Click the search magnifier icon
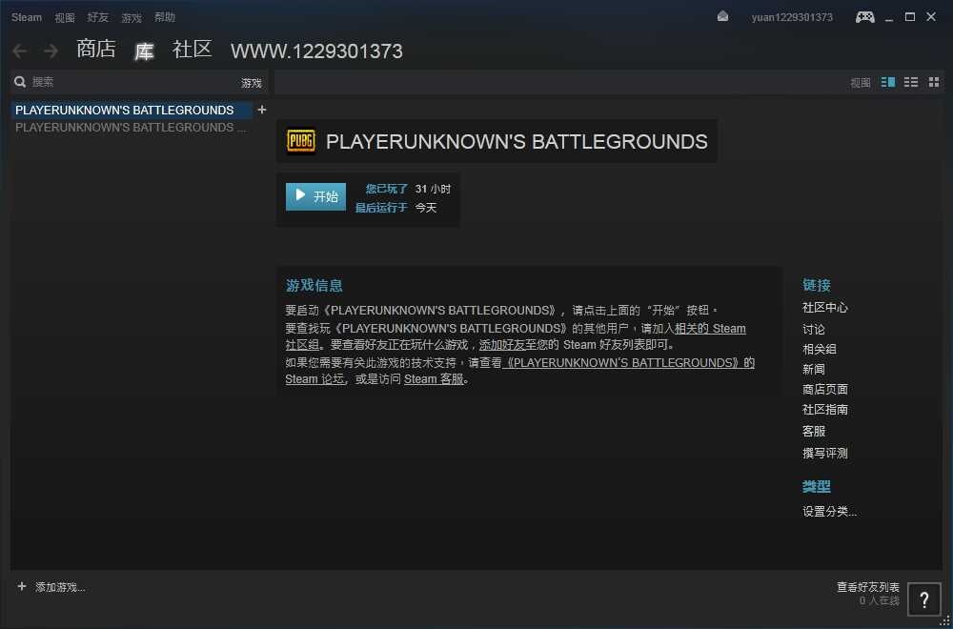Viewport: 953px width, 629px height. coord(20,82)
